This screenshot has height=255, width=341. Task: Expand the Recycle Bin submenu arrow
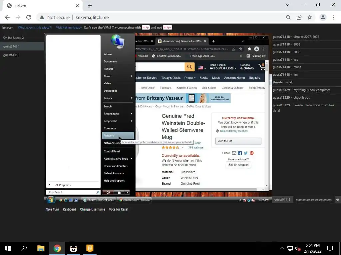pyautogui.click(x=132, y=121)
